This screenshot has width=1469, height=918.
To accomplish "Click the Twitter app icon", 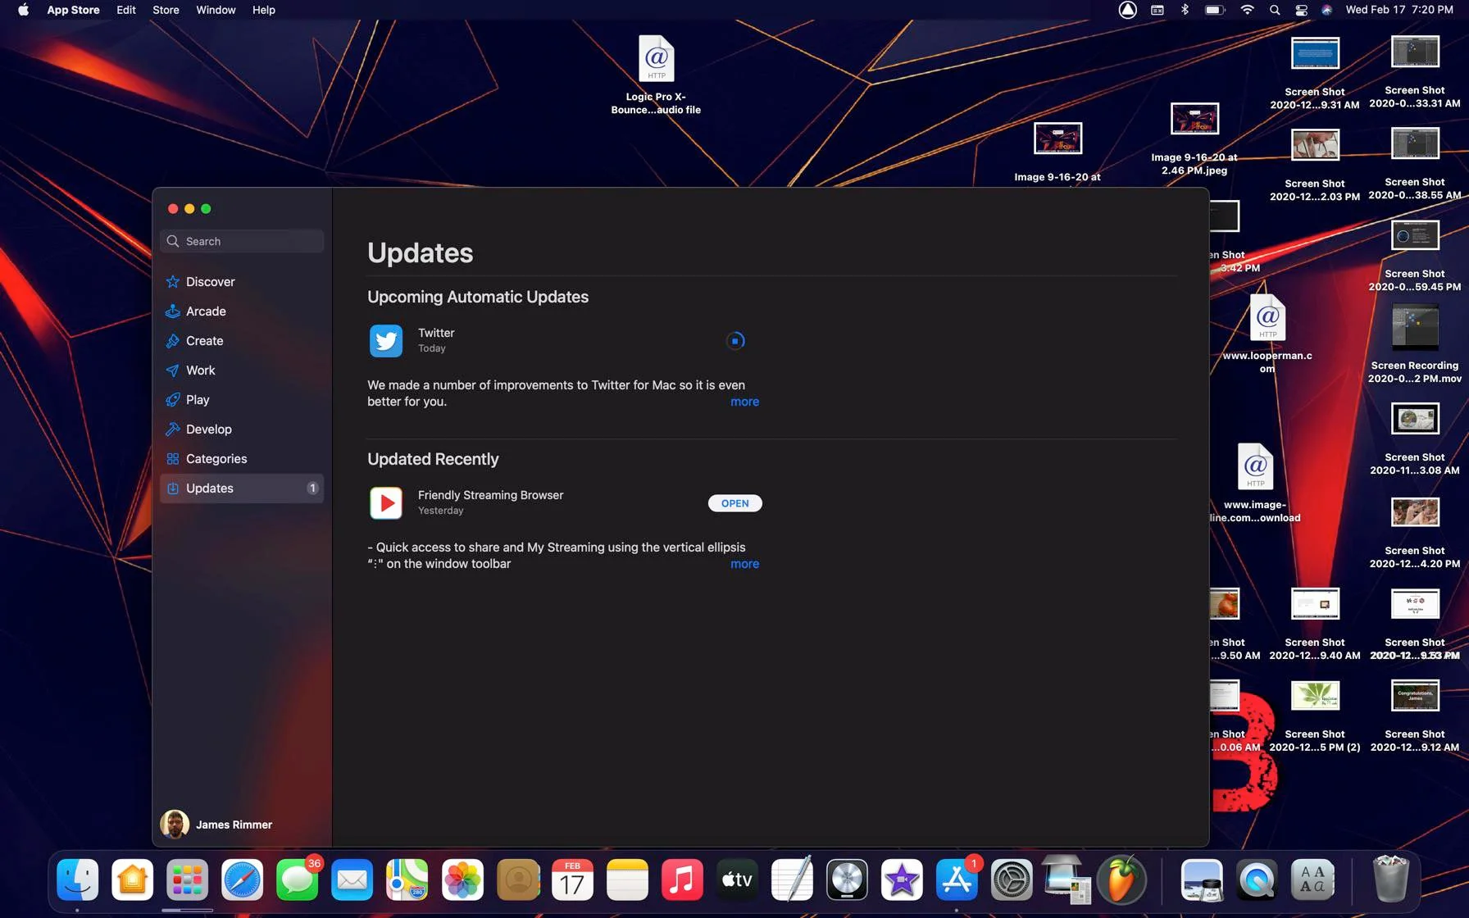I will click(x=386, y=341).
